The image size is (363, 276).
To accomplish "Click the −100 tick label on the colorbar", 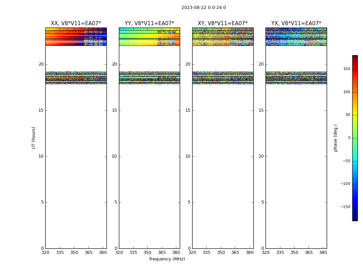I will pyautogui.click(x=345, y=184).
